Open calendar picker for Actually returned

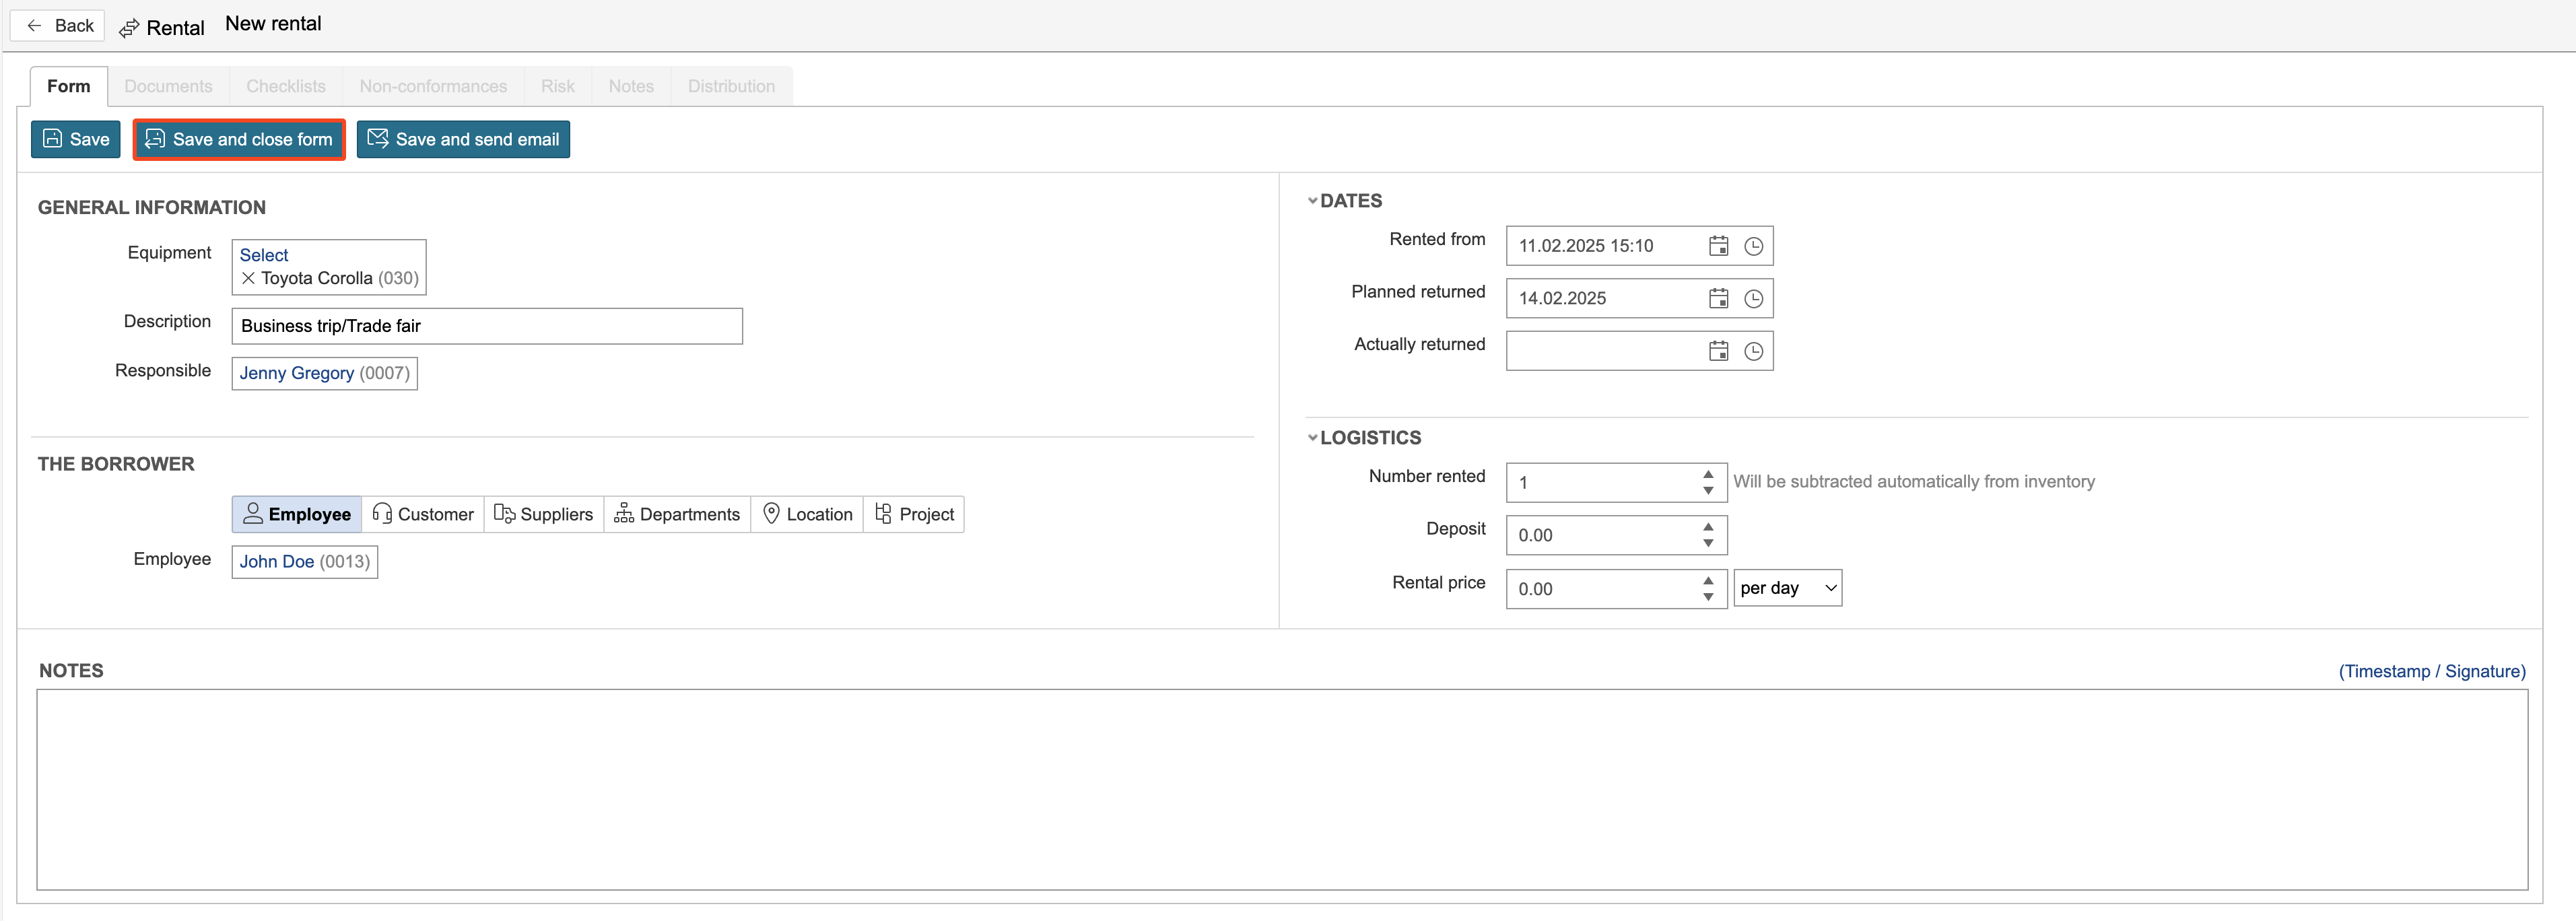1718,351
